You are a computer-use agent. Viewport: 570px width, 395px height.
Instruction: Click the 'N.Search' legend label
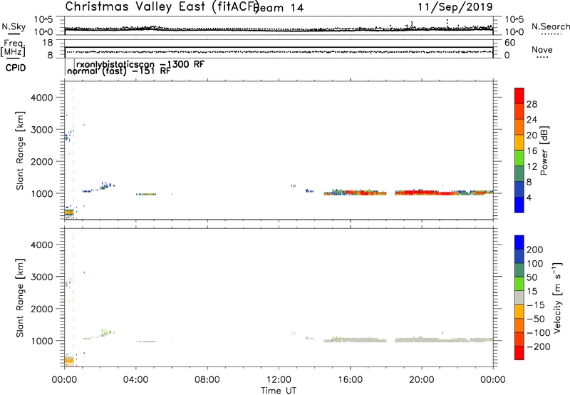tap(550, 26)
